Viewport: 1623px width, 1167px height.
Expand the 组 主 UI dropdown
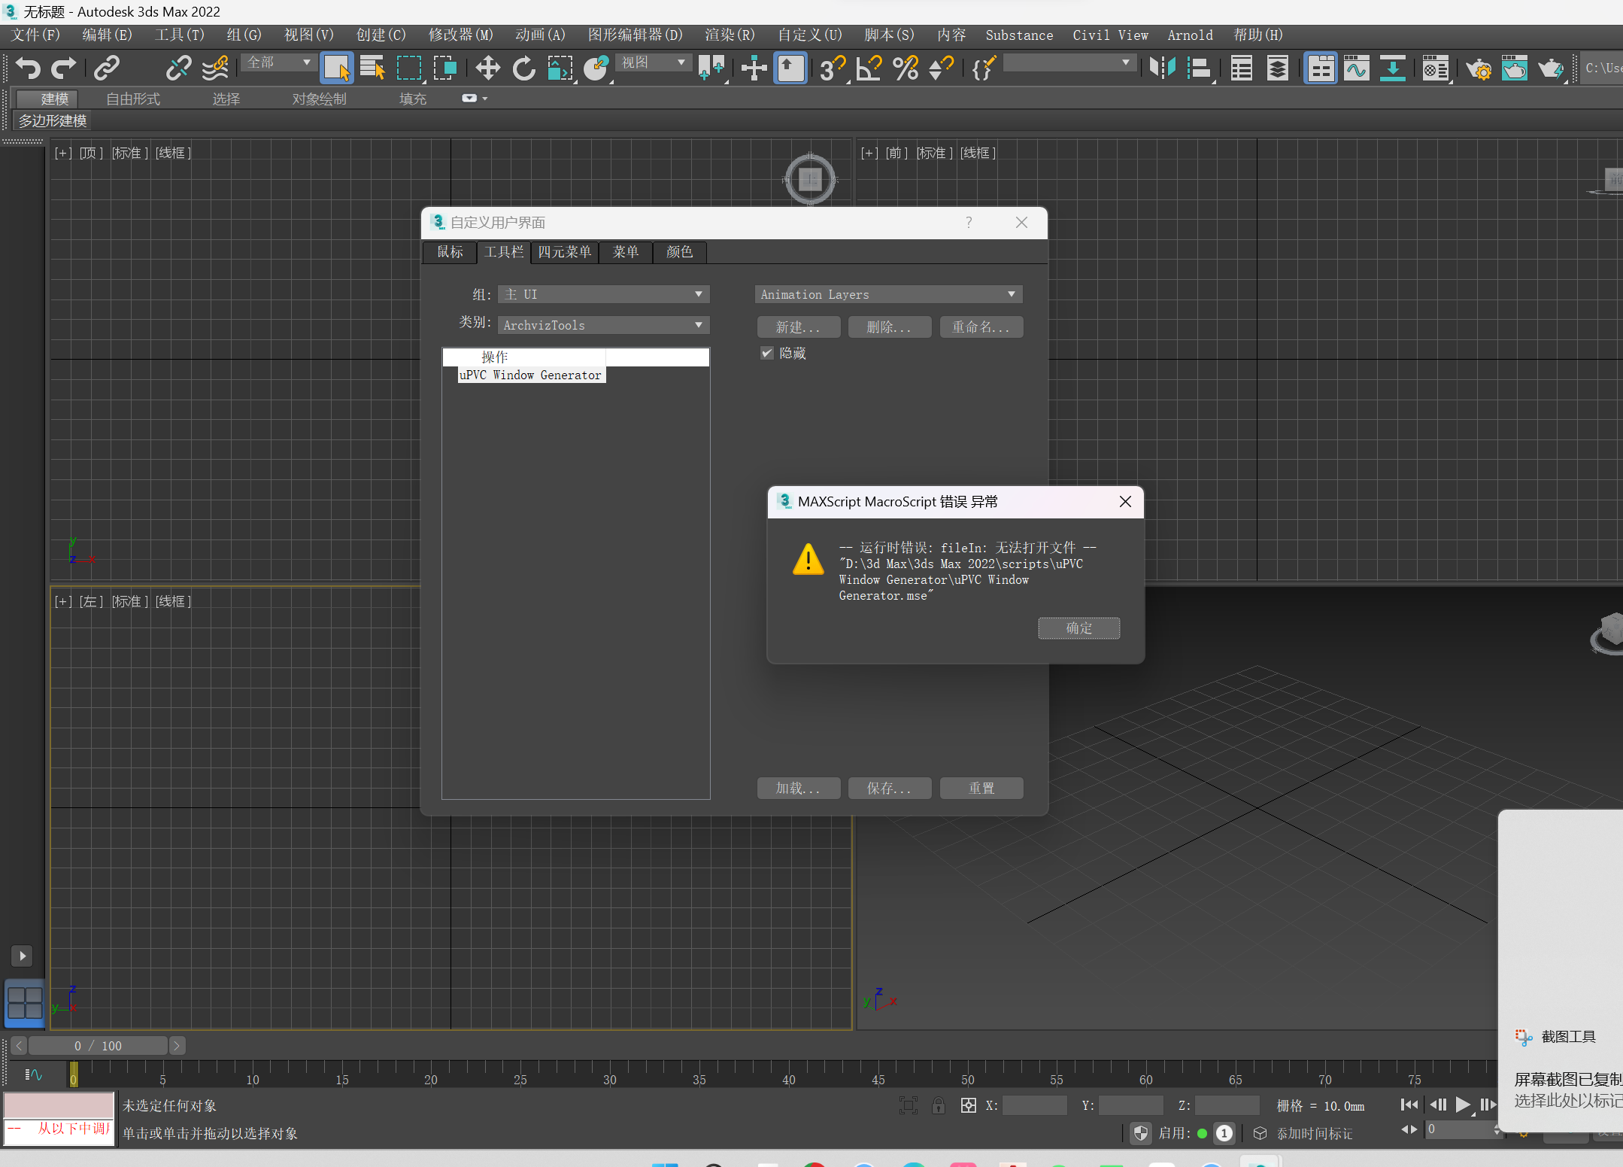603,294
